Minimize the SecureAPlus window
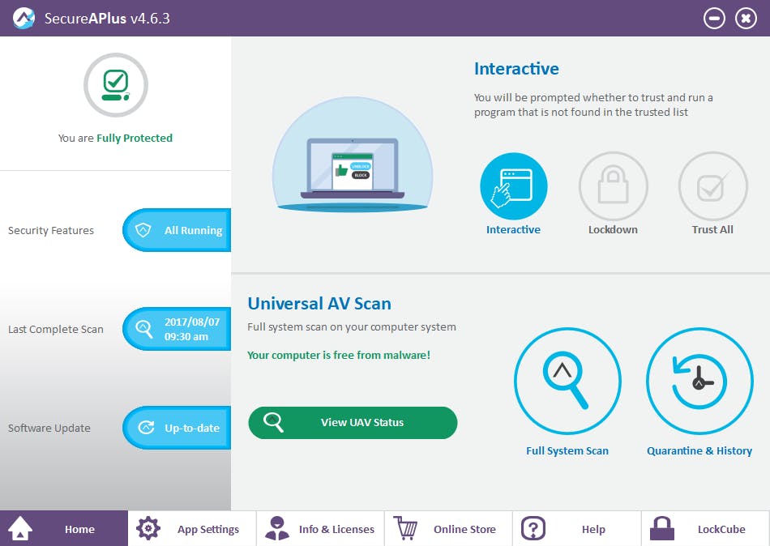This screenshot has width=770, height=546. point(714,18)
